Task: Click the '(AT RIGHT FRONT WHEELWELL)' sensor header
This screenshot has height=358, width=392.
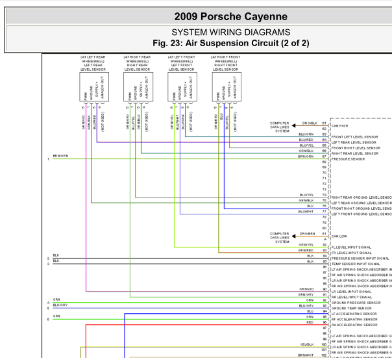Action: pos(225,59)
